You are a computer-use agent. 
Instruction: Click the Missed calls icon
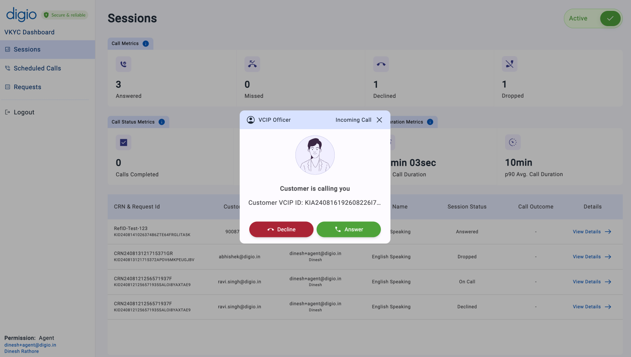point(252,64)
